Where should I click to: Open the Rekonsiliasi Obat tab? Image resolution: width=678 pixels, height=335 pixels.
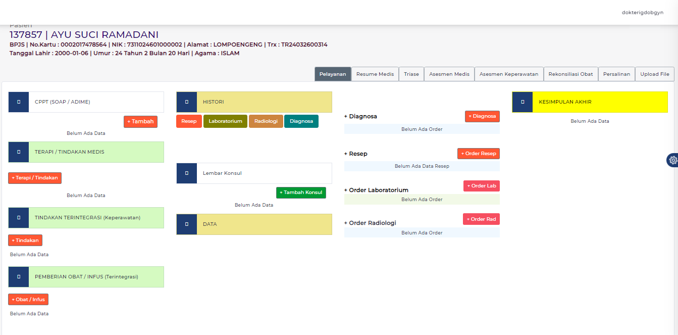coord(570,74)
